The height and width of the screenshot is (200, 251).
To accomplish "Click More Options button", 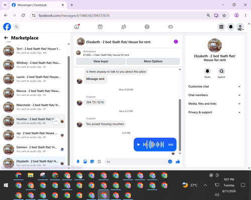I will tap(153, 61).
